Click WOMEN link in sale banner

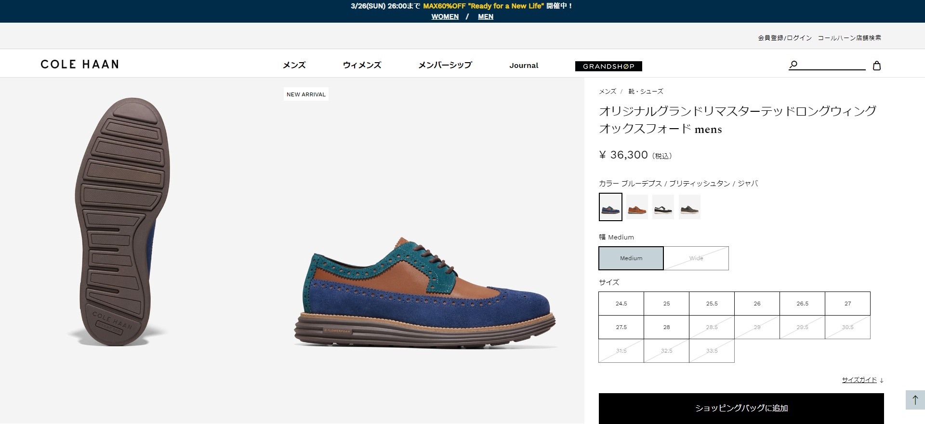445,17
